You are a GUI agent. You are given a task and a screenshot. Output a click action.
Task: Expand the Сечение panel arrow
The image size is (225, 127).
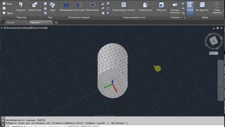[181, 17]
